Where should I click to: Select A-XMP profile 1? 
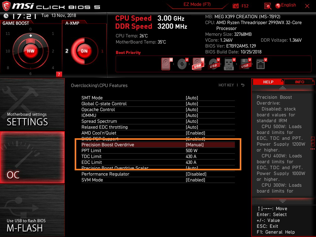[x=102, y=51]
